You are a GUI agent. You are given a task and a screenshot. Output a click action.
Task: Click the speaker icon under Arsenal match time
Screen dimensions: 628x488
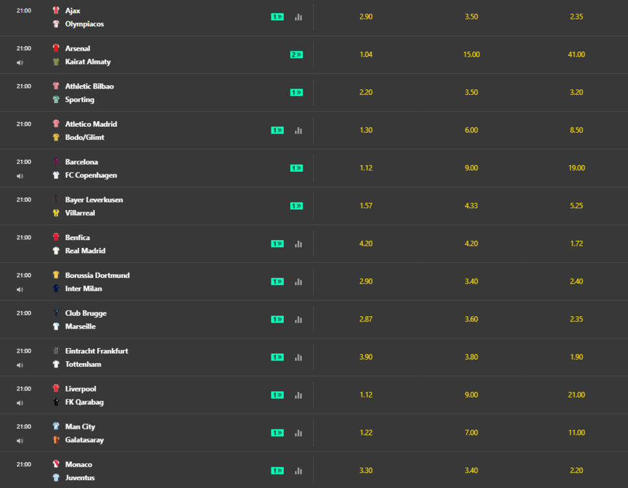click(x=20, y=62)
